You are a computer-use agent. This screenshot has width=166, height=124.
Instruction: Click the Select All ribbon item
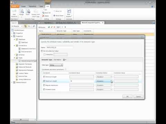click(46, 13)
